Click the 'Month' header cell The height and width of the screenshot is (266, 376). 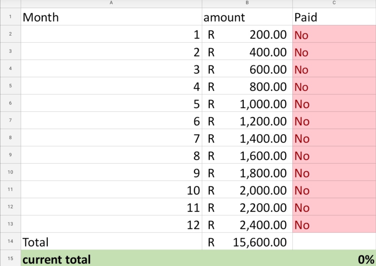[111, 17]
